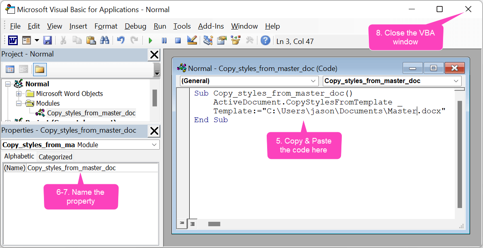Screen dimensions: 483x248
Task: Click the VBA application icon in the title bar
Action: click(x=10, y=9)
